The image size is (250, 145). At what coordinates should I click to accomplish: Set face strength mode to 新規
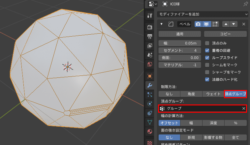tap(191, 137)
